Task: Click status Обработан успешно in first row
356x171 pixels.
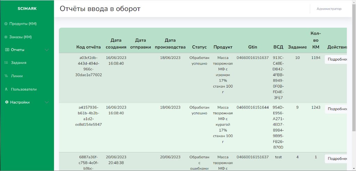Action: [199, 61]
